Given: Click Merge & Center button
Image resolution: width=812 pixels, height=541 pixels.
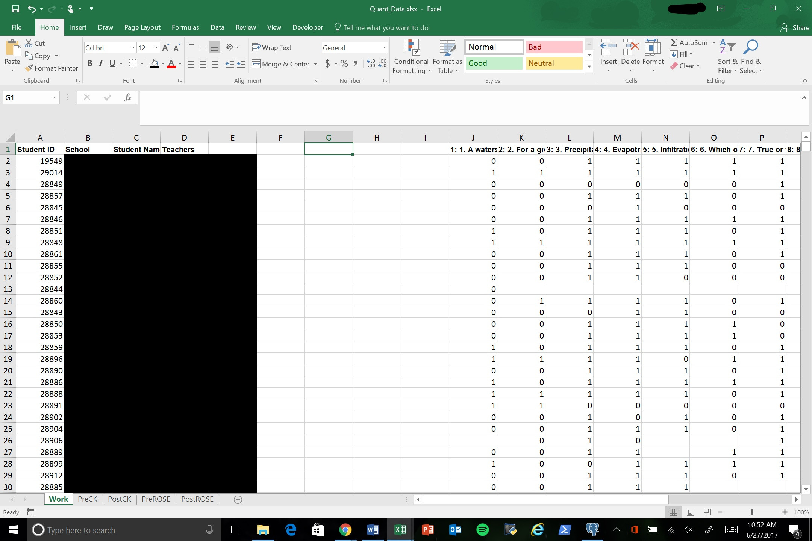Looking at the screenshot, I should [x=282, y=64].
